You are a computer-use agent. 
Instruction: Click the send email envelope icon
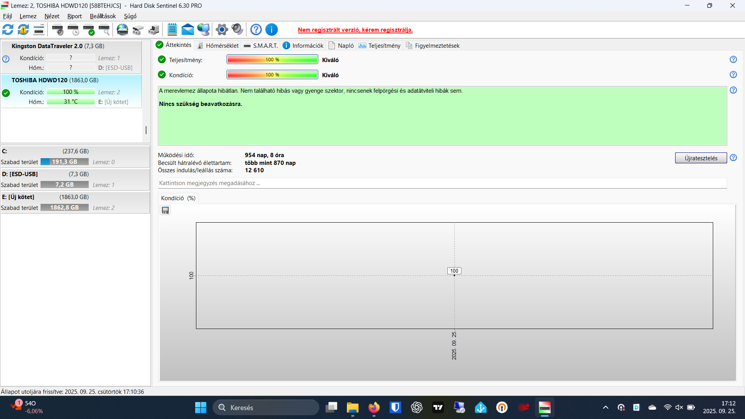click(x=187, y=29)
